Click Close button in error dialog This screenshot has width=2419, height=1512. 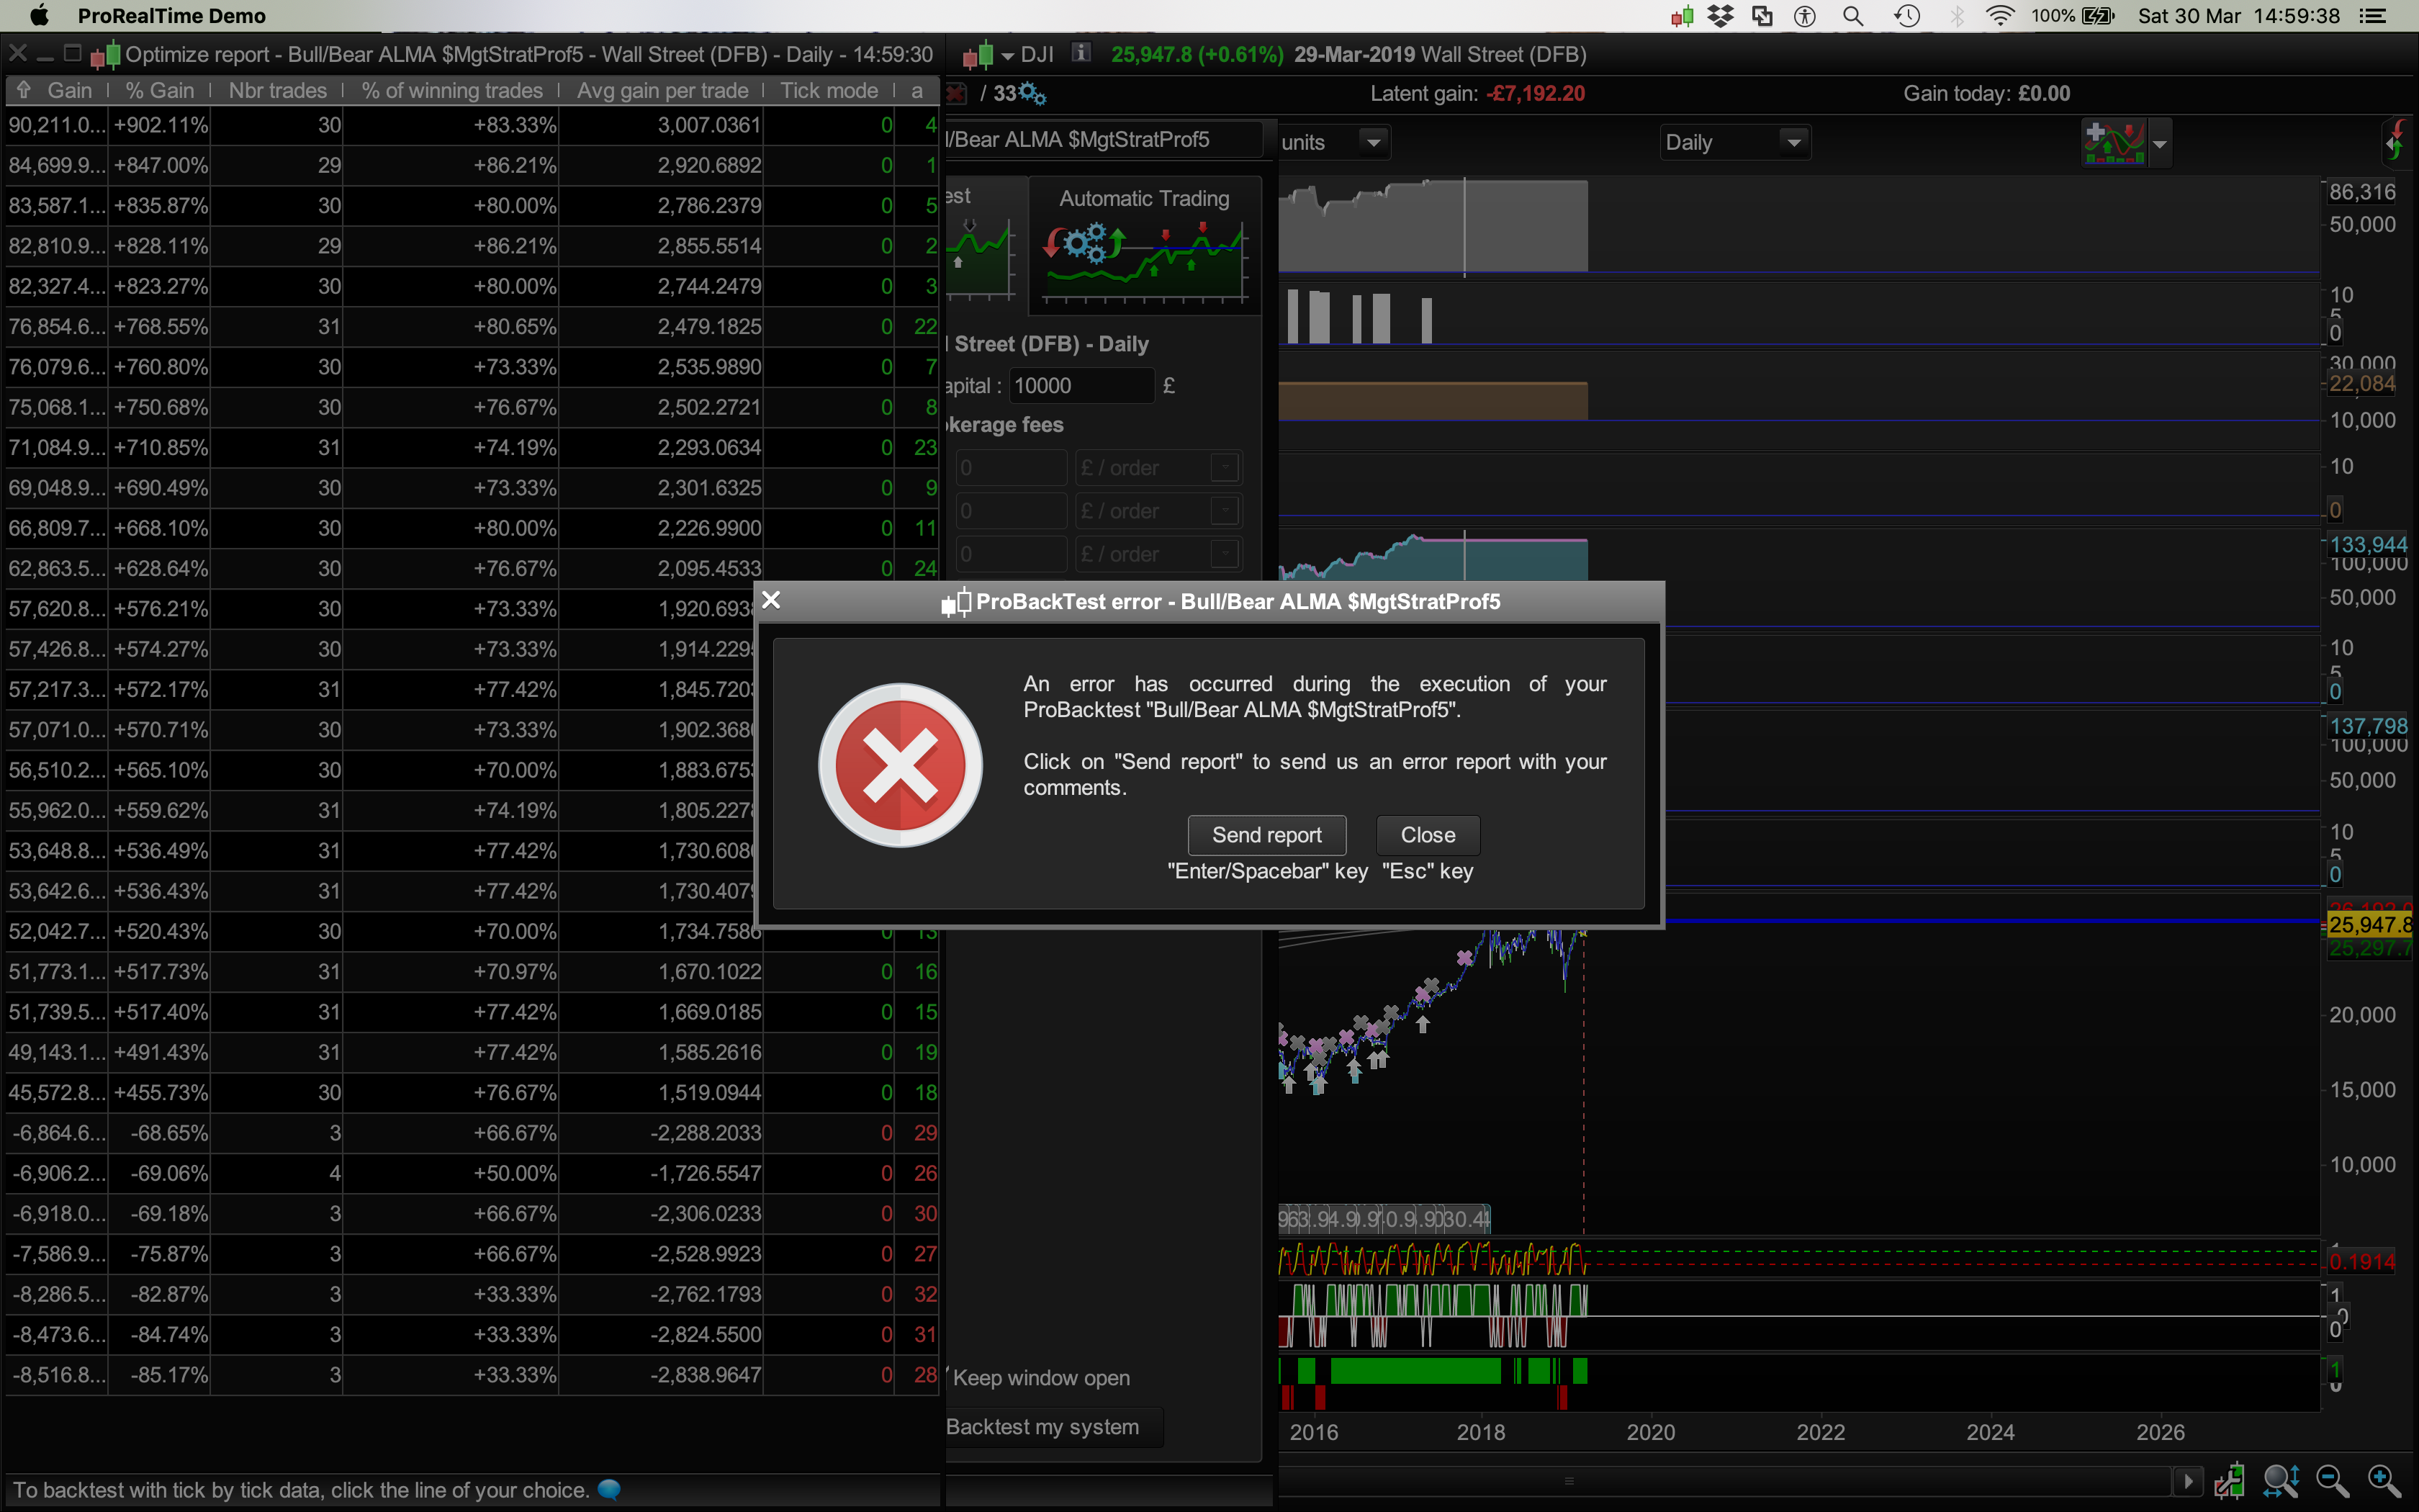(1426, 835)
